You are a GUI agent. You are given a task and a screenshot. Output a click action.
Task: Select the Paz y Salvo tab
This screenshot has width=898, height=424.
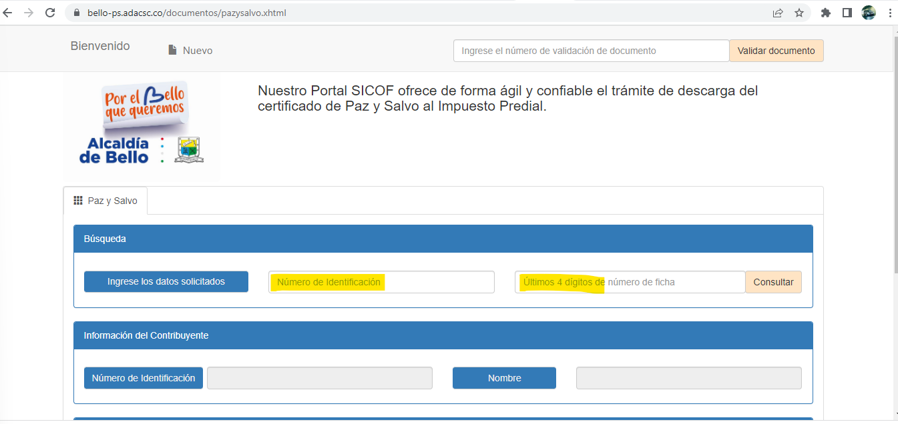click(x=105, y=201)
